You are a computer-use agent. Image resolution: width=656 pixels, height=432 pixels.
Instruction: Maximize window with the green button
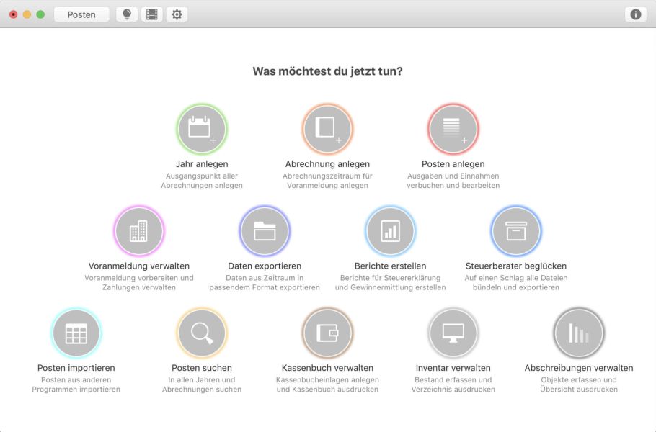40,14
